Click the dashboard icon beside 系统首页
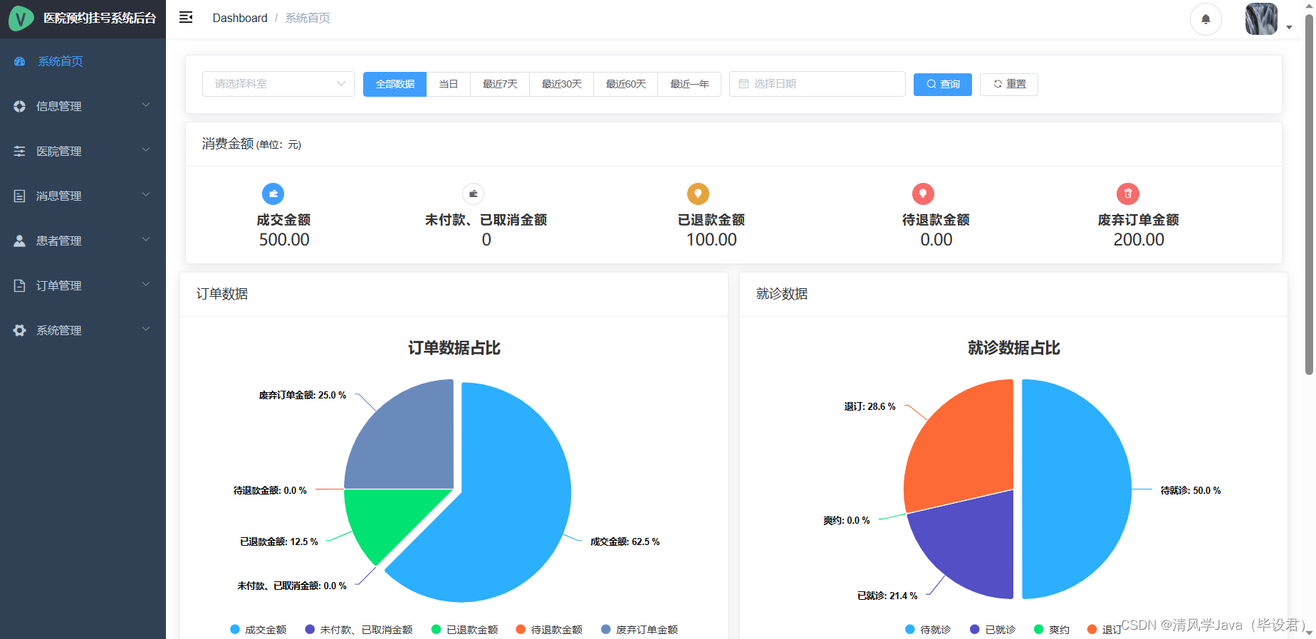 20,61
